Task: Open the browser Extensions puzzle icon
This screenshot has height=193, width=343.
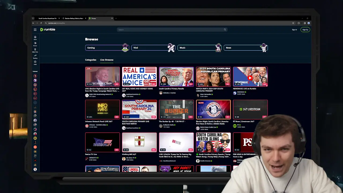Action: coord(299,23)
